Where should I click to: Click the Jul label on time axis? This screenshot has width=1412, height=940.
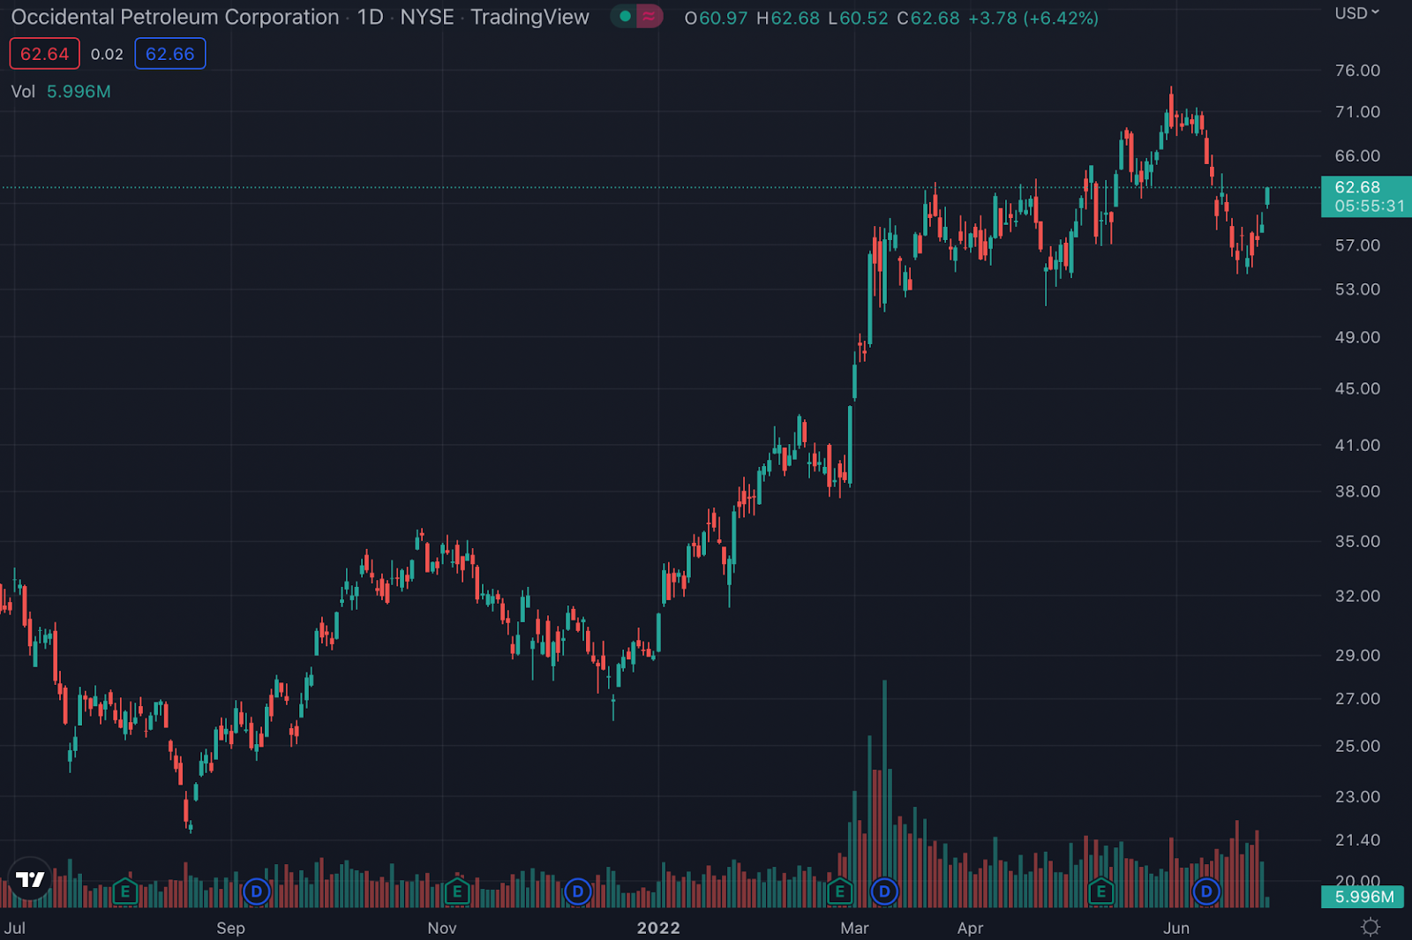15,928
